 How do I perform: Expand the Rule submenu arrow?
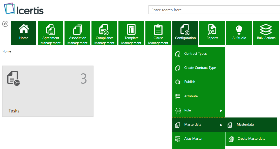pos(221,110)
